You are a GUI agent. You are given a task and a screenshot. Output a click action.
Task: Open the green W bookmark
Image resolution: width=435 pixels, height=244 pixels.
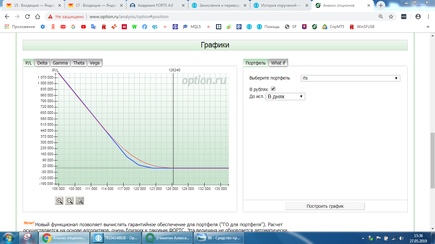(134, 27)
